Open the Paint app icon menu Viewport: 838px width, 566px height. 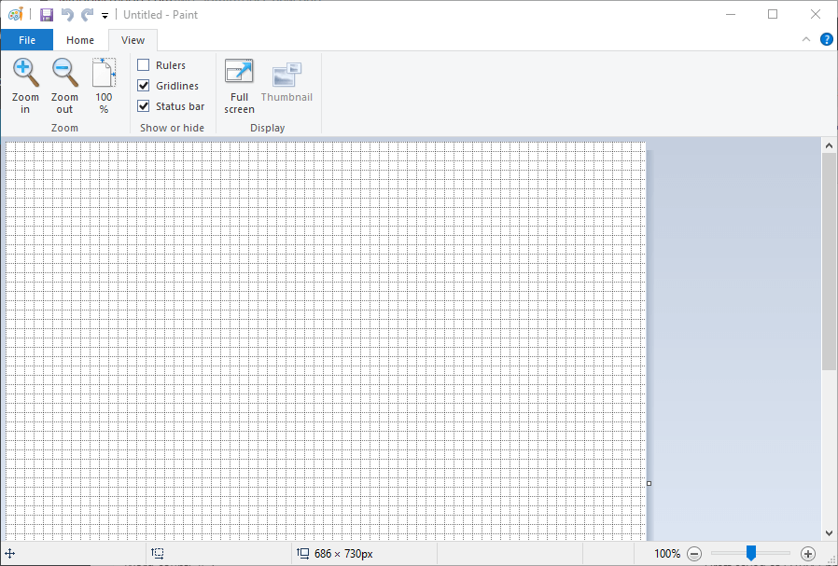pos(16,14)
